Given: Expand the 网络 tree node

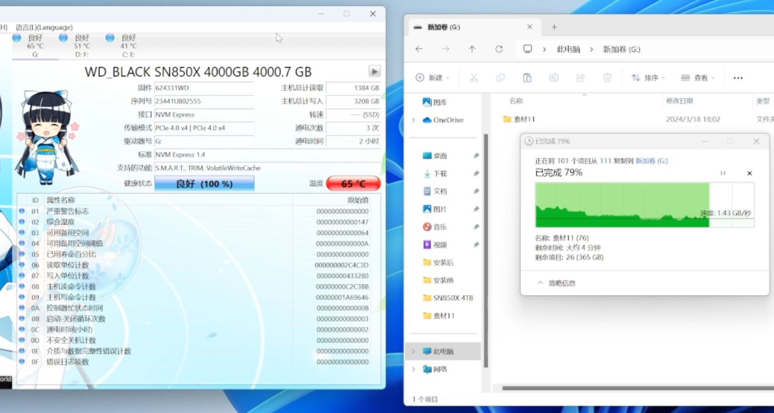Looking at the screenshot, I should tap(414, 369).
